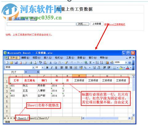Toggle Center alignment button

66,68
